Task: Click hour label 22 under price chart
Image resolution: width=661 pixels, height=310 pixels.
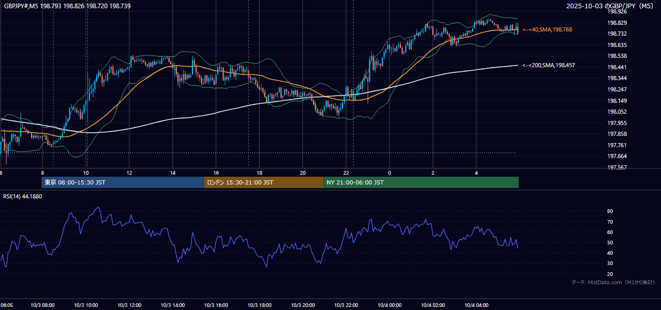Action: (346, 173)
